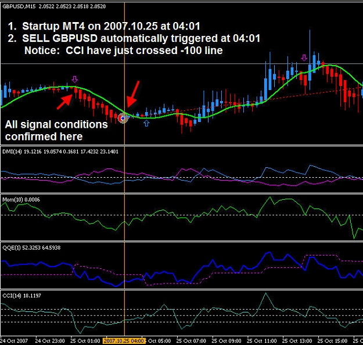The image size is (363, 345).
Task: Click the purple down-arrow signal near 25 Oct 13:00
Action: coord(304,58)
